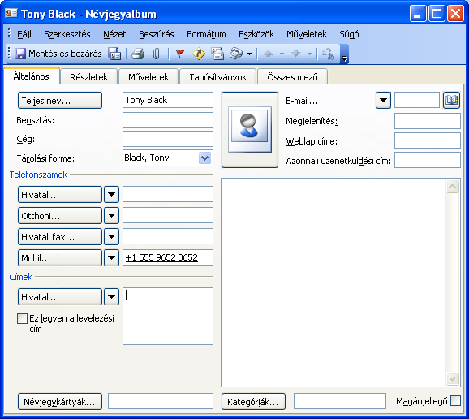
Task: Switch to the Részletek tab
Action: coord(88,77)
